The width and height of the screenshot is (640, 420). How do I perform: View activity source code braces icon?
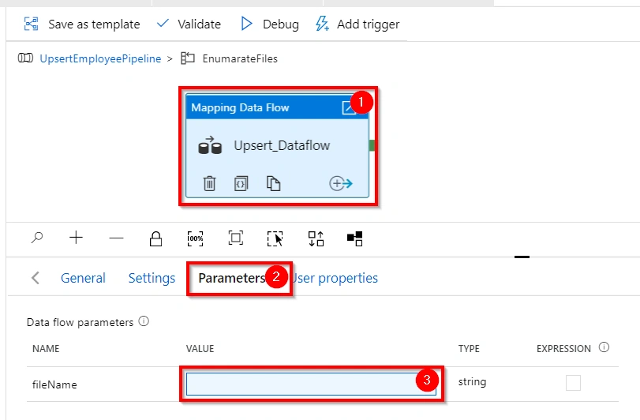[241, 184]
